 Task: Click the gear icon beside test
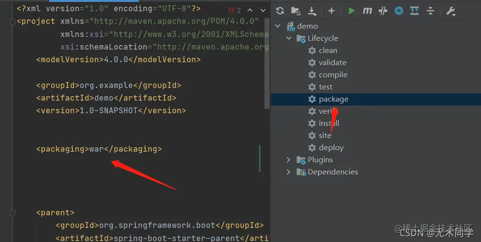coord(312,87)
